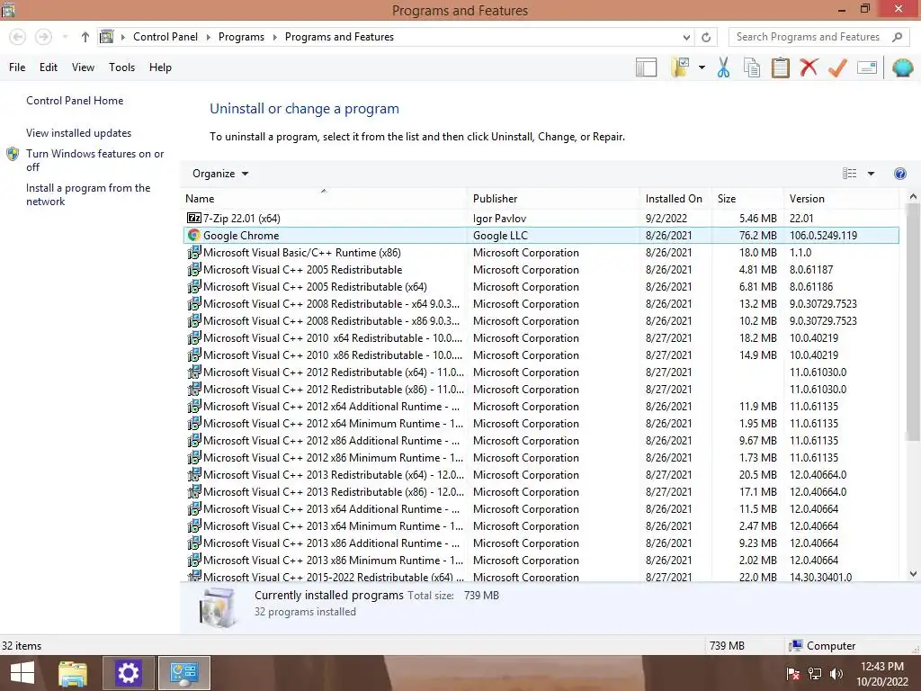Click the scrollbar down arrow of the list

(913, 574)
